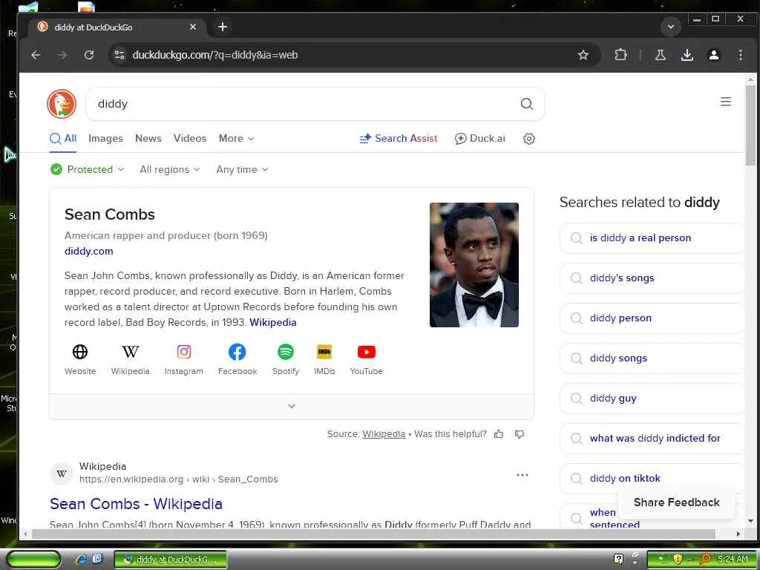
Task: View site information icon in address bar
Action: click(119, 55)
